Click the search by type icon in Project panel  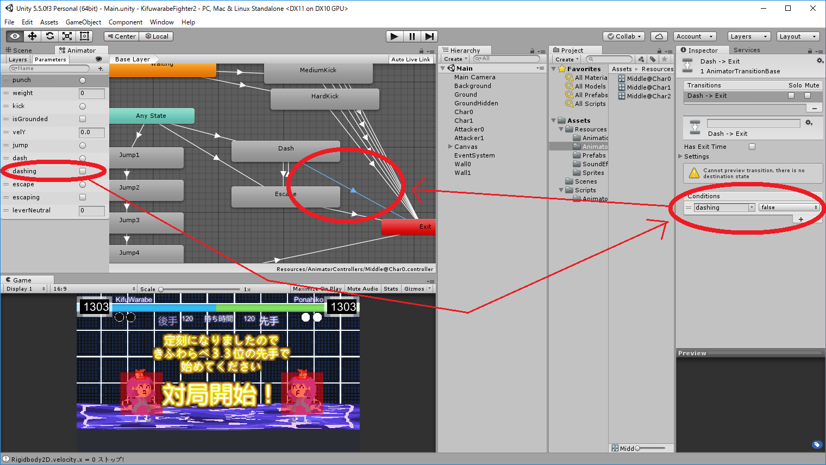pyautogui.click(x=642, y=59)
